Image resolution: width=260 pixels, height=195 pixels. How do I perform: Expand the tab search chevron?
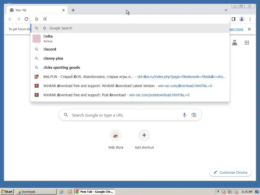[x=226, y=10]
